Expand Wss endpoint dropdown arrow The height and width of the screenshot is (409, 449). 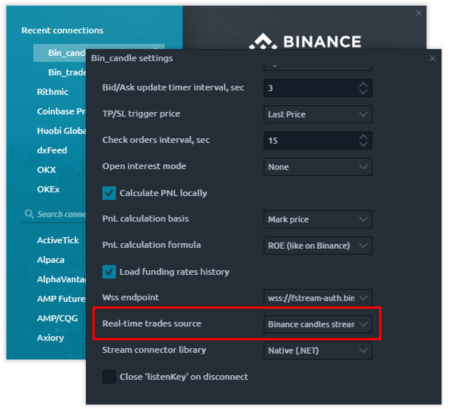coord(363,298)
